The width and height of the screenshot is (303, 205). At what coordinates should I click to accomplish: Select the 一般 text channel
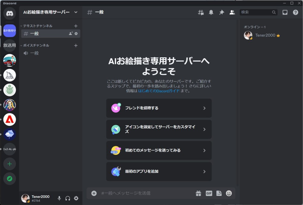coord(51,33)
